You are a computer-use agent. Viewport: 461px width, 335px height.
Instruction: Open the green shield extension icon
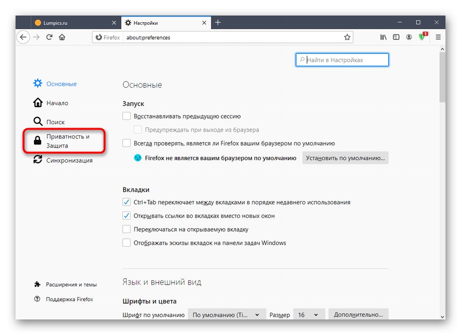pyautogui.click(x=423, y=37)
